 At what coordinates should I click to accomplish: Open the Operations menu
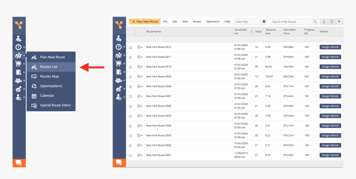(213, 21)
